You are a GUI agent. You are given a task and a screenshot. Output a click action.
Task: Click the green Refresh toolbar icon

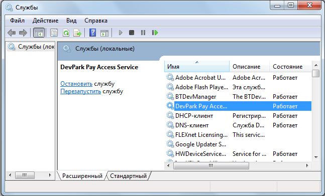66,33
